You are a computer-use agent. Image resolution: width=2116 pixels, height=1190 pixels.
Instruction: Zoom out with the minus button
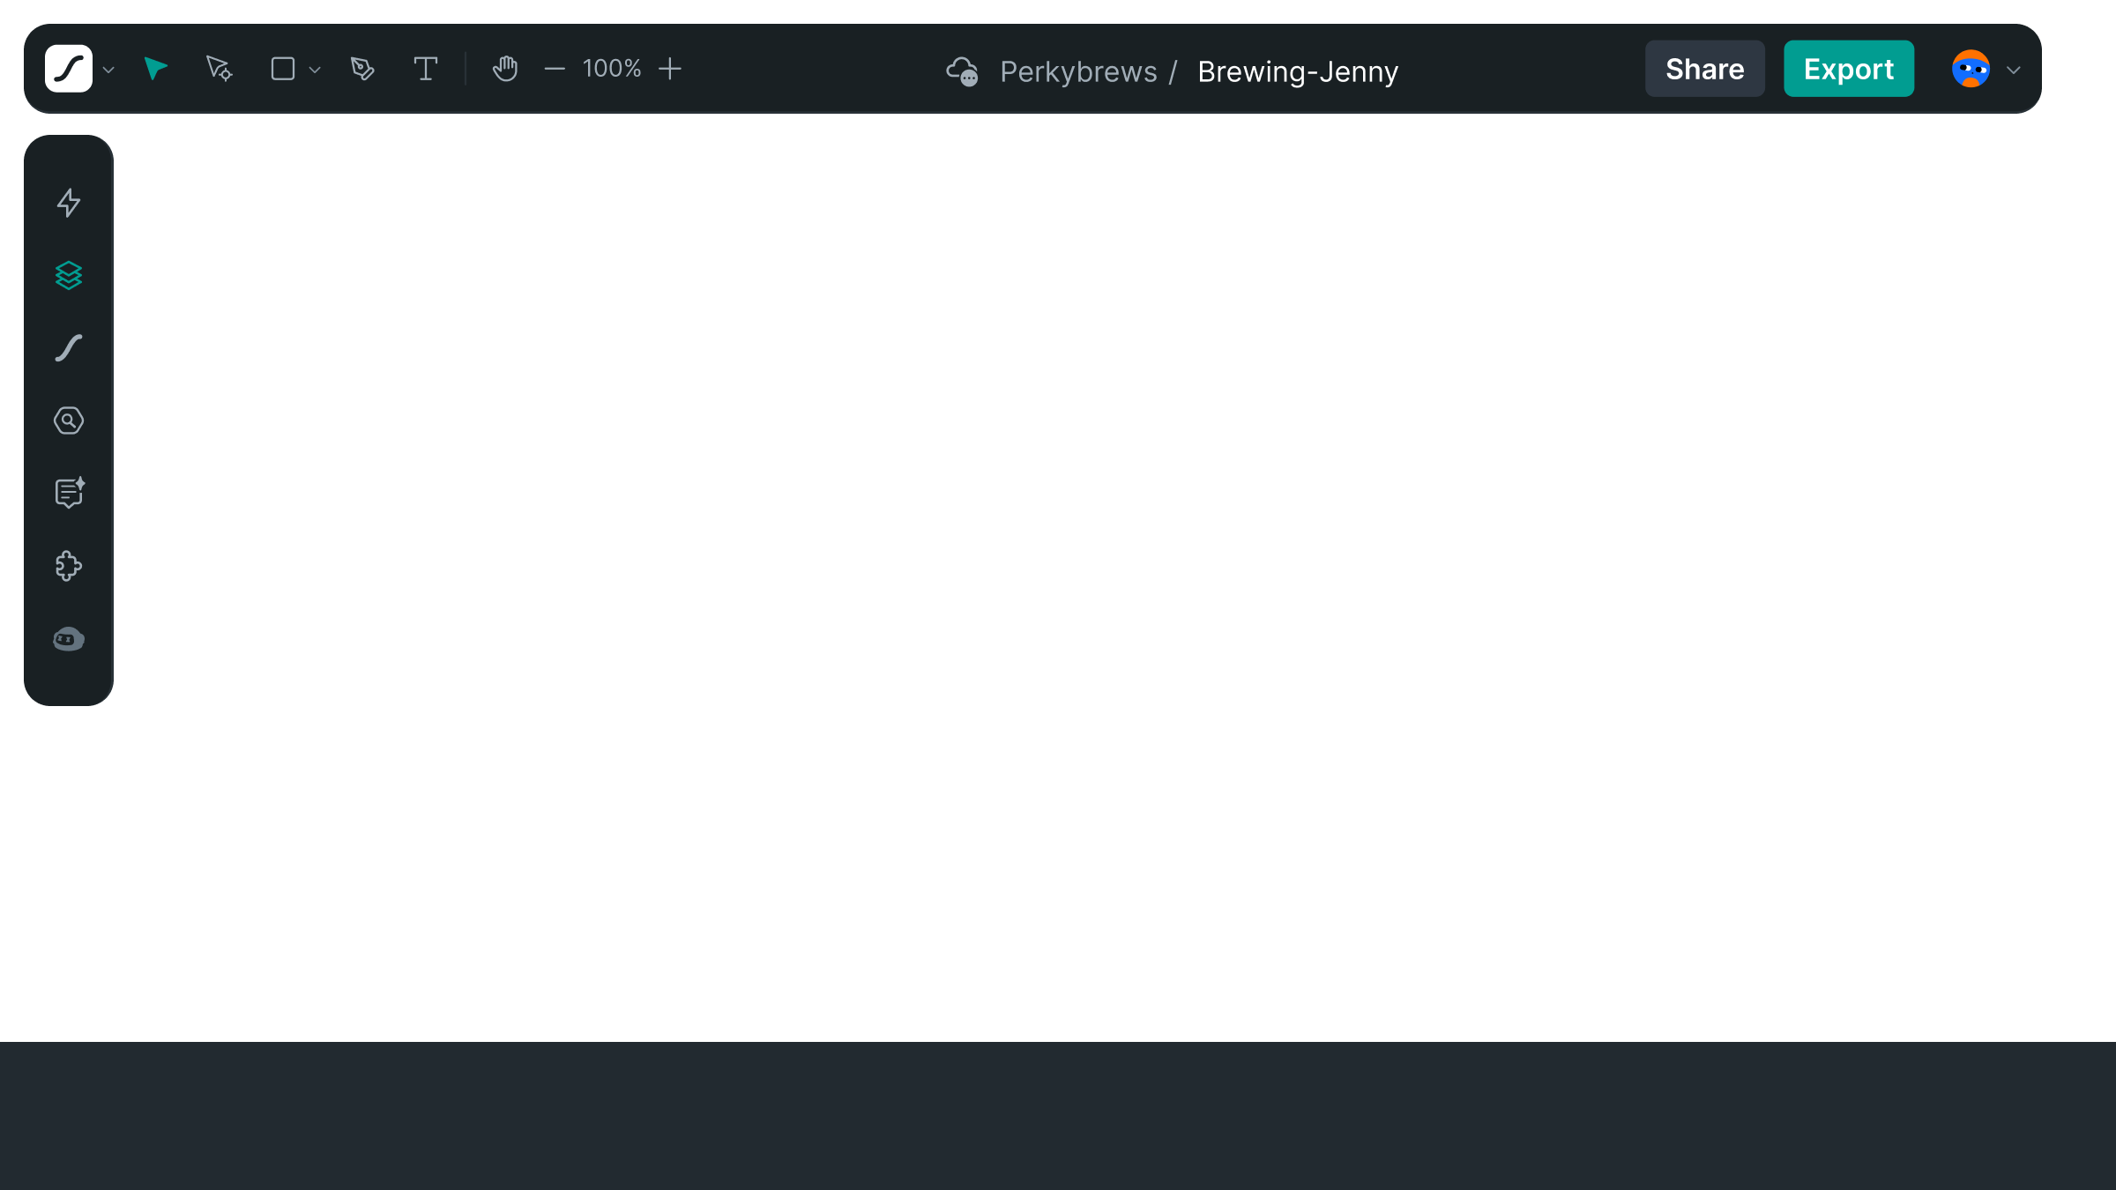[x=555, y=69]
